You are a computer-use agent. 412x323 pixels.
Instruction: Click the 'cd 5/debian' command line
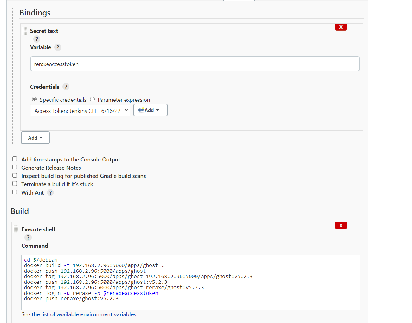(x=41, y=260)
